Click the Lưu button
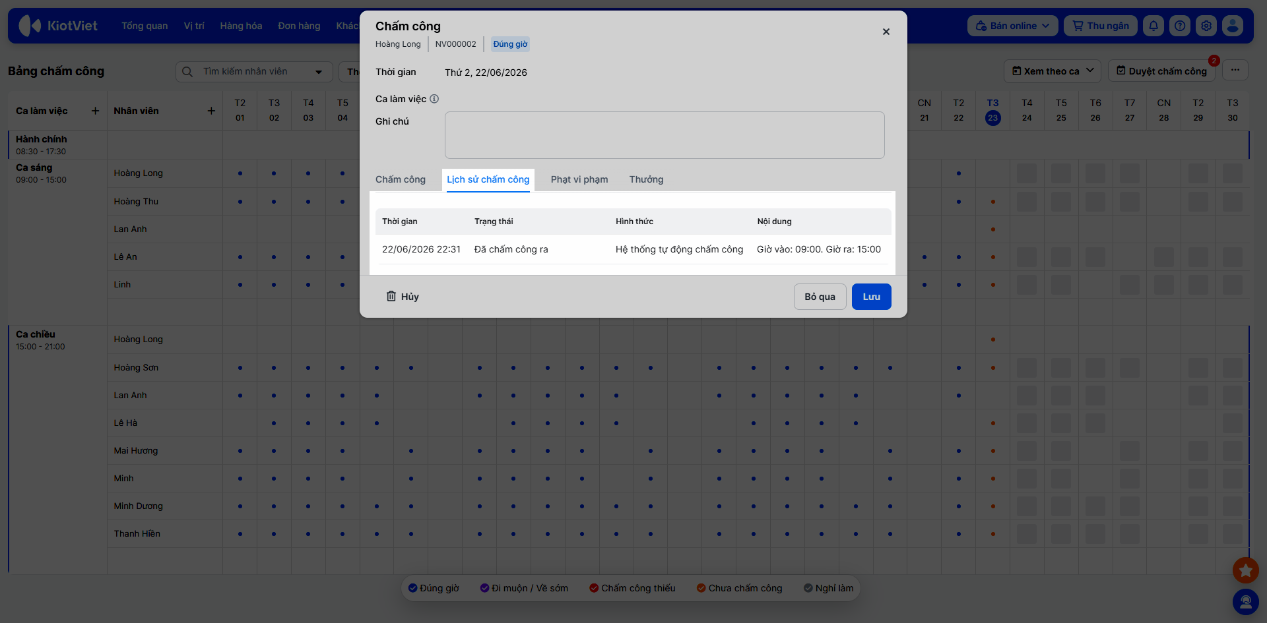 872,297
